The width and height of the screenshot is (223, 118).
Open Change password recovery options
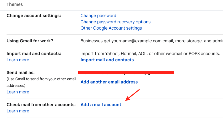[x=115, y=22]
